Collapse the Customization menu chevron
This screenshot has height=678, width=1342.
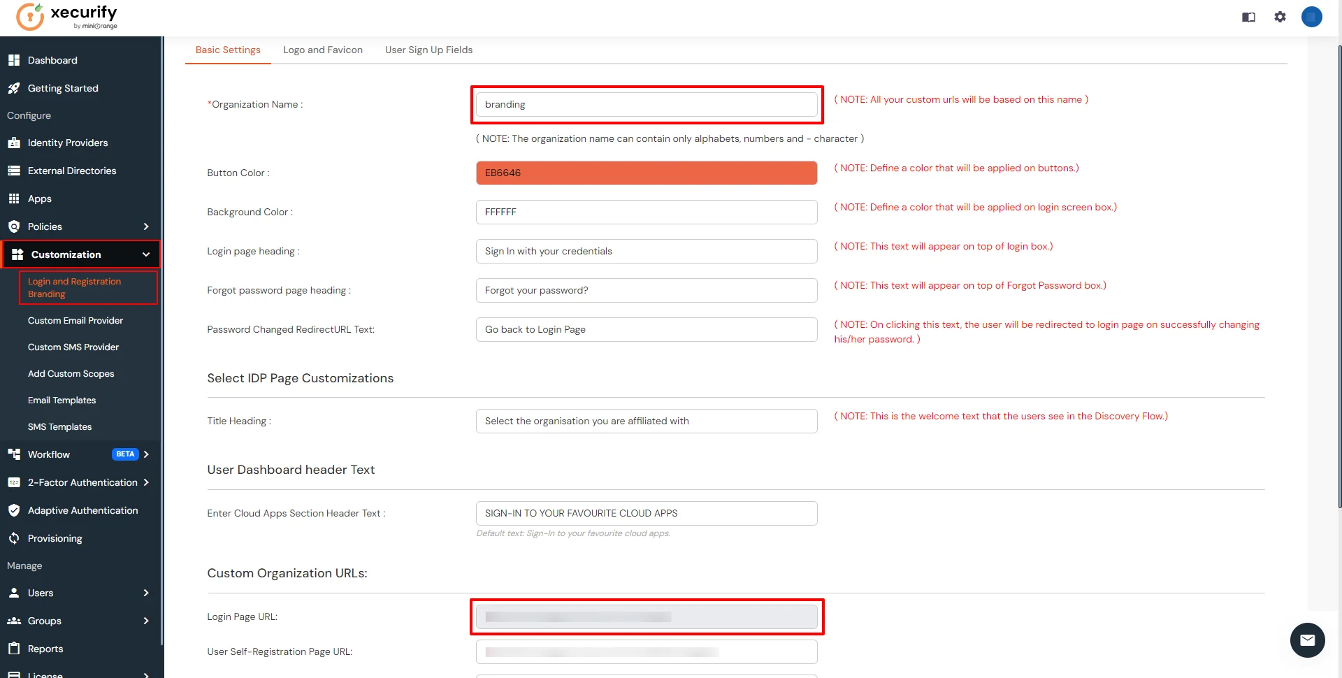click(x=146, y=254)
